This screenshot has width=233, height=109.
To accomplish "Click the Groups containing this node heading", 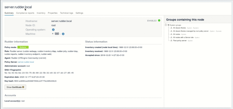I will [x=185, y=20].
